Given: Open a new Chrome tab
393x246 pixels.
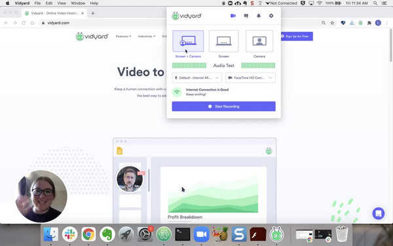Looking at the screenshot, I should (93, 13).
